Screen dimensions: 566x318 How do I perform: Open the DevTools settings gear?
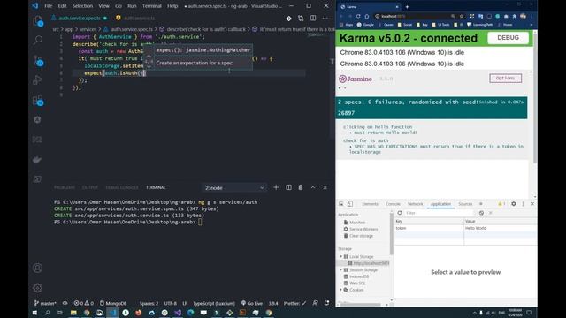(x=514, y=204)
